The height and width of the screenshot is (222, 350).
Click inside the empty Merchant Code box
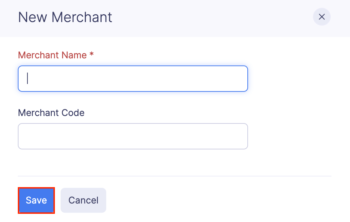pos(133,136)
